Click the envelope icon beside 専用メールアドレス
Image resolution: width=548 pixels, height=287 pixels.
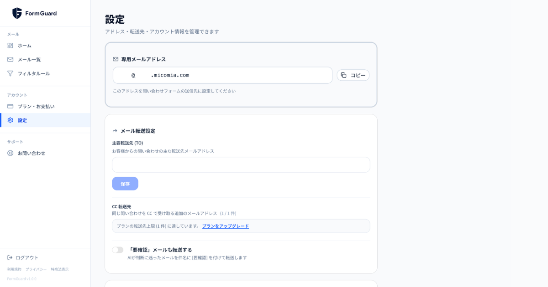pyautogui.click(x=116, y=59)
